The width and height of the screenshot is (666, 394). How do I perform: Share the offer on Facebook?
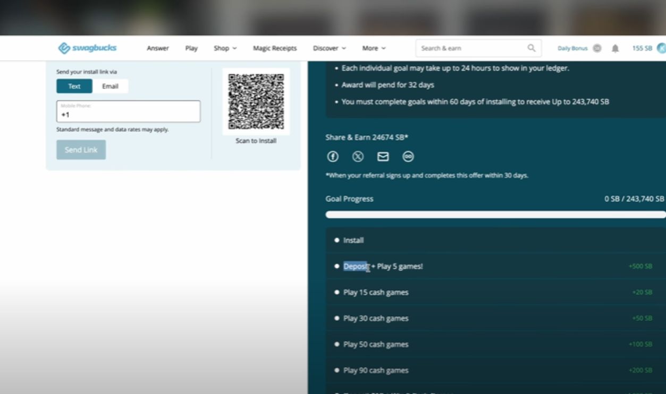coord(333,156)
